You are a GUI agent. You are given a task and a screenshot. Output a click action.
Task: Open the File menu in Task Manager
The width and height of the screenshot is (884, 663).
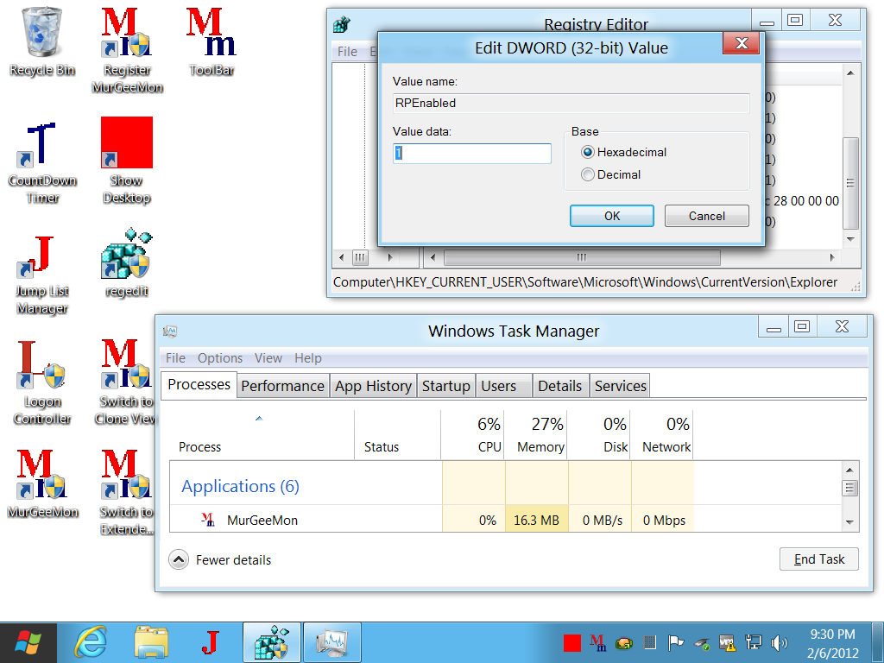[175, 358]
